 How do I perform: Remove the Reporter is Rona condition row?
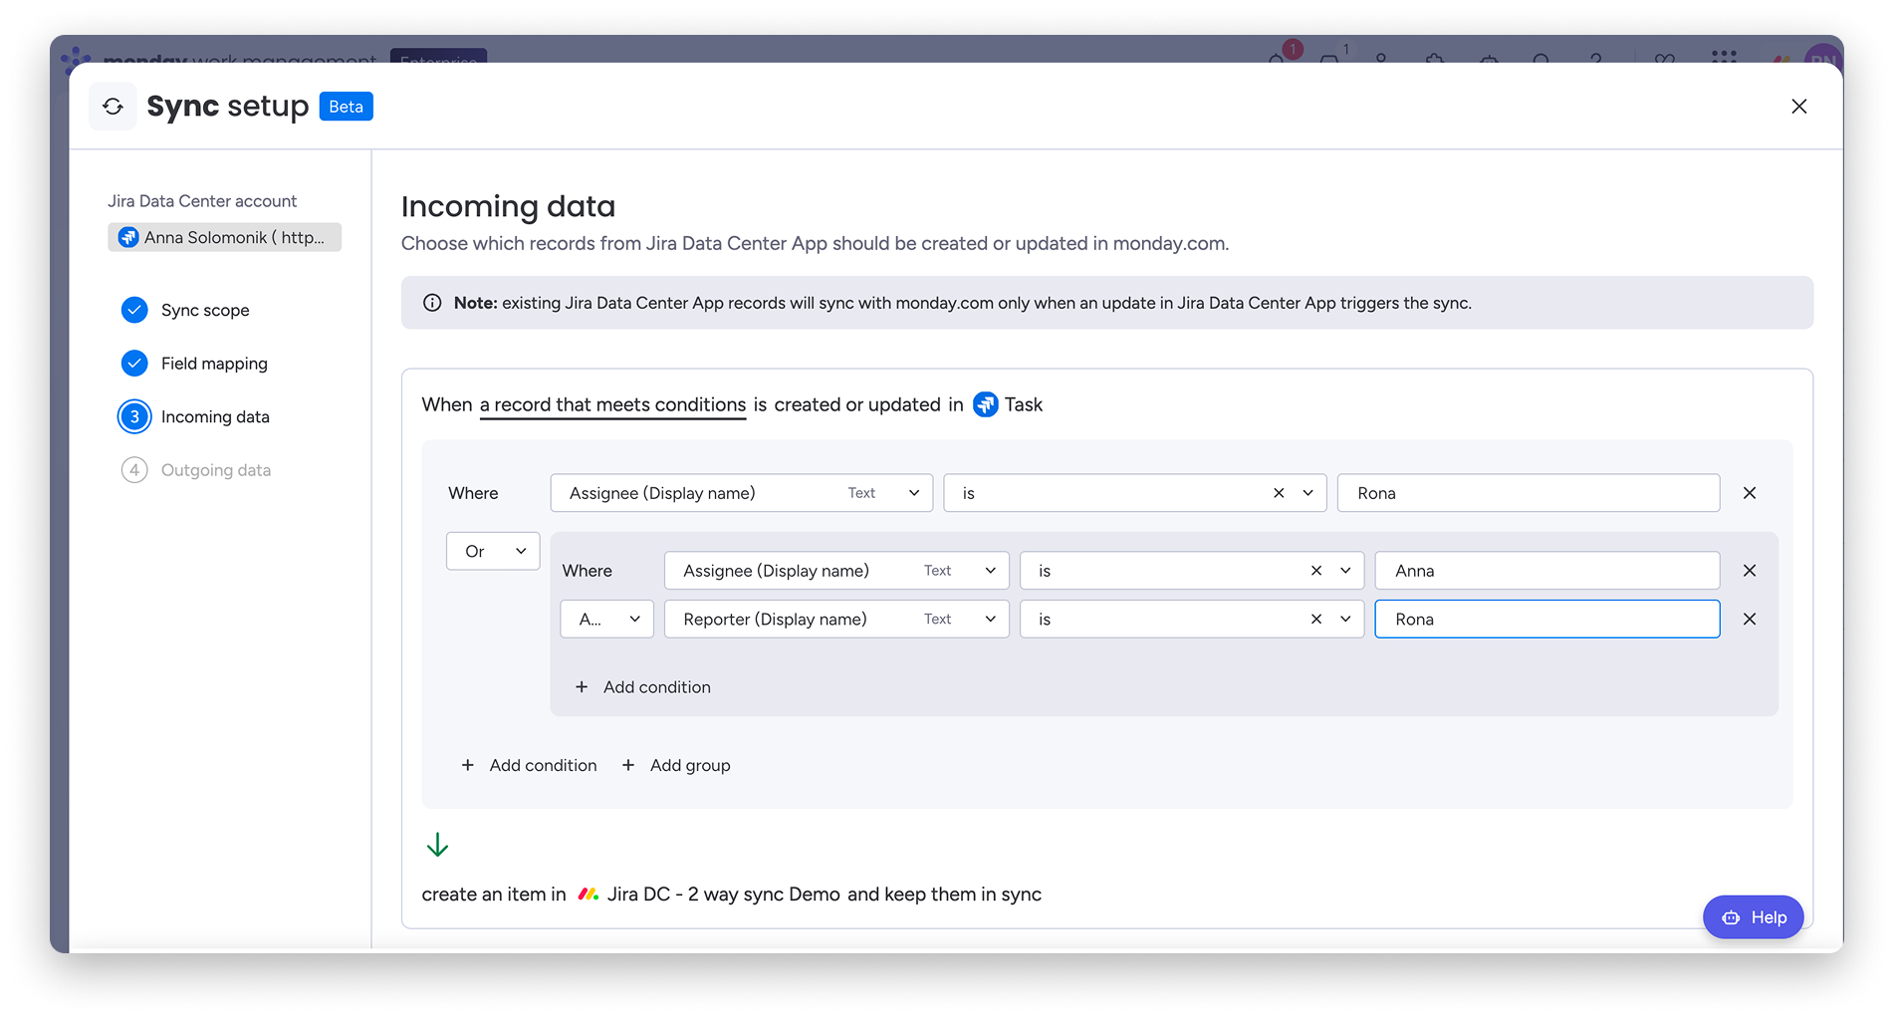(x=1749, y=620)
